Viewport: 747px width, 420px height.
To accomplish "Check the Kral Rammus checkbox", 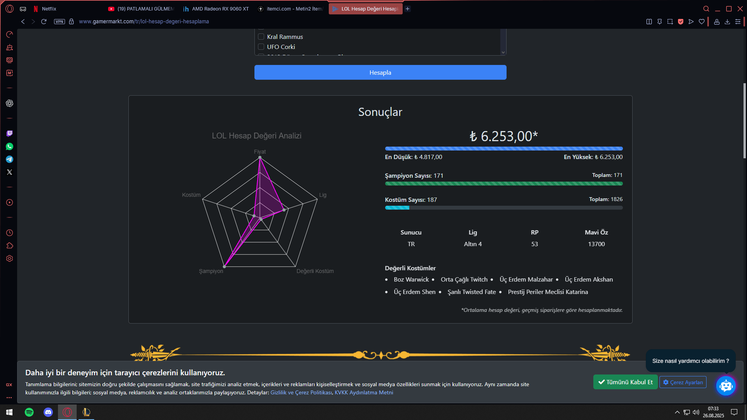I will click(261, 37).
